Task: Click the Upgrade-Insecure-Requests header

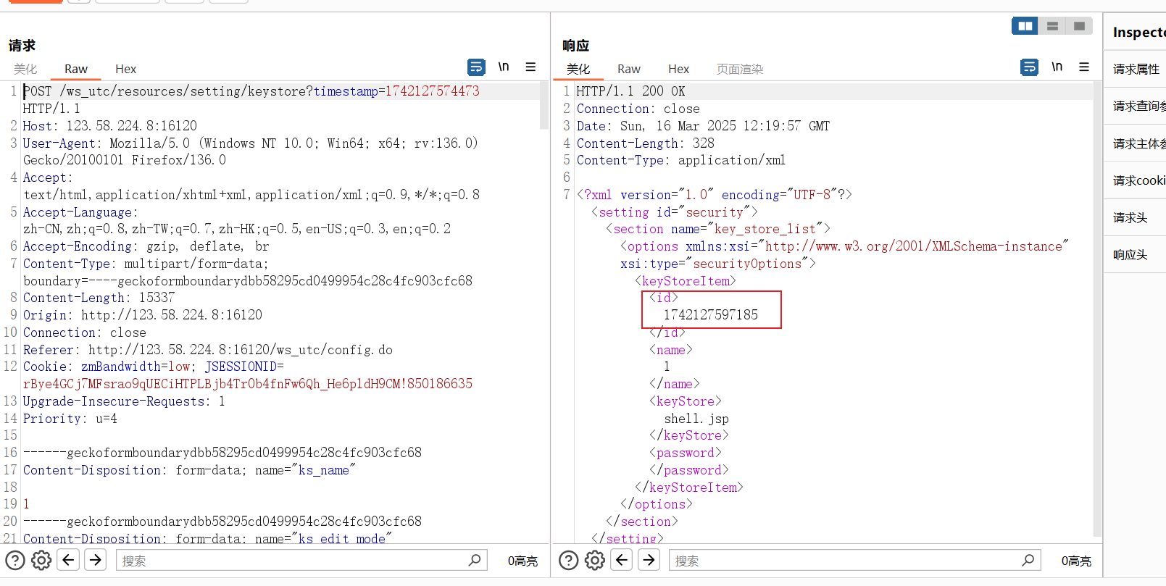Action: coord(124,401)
